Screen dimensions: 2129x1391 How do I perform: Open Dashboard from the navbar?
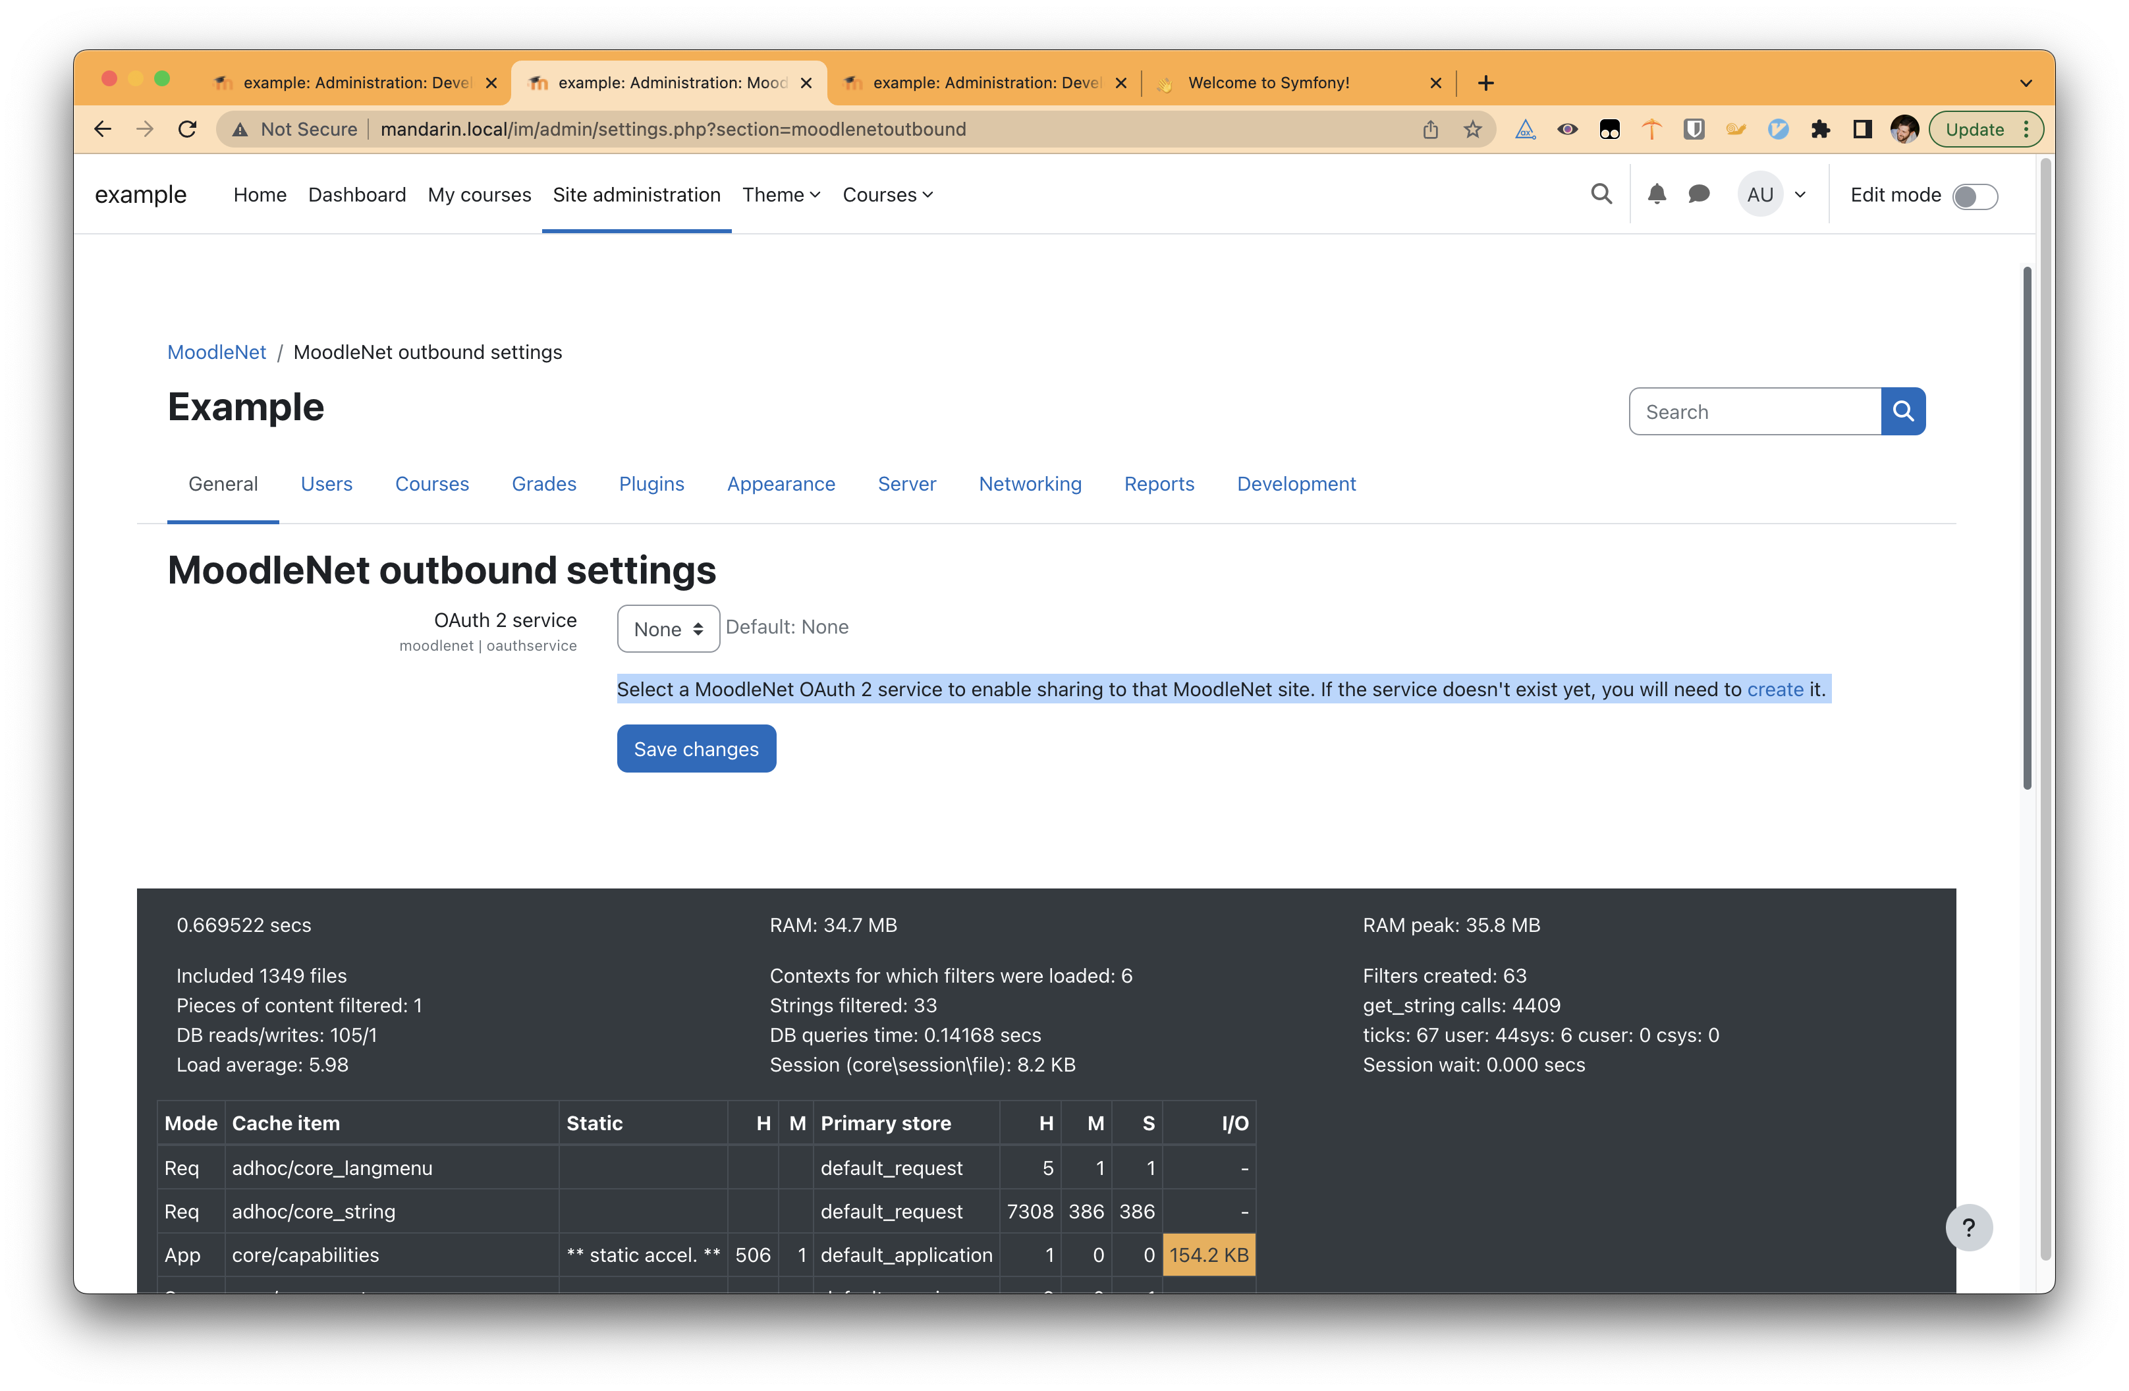(357, 194)
